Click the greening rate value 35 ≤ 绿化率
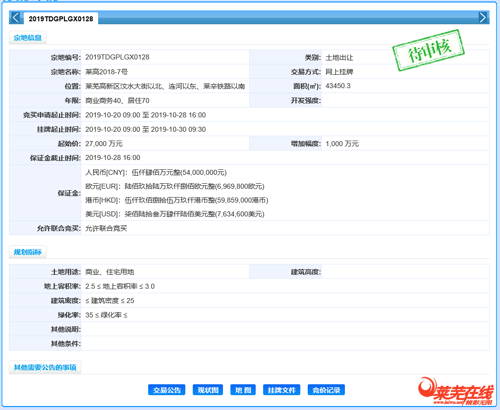Viewport: 500px width, 410px height. [x=107, y=315]
